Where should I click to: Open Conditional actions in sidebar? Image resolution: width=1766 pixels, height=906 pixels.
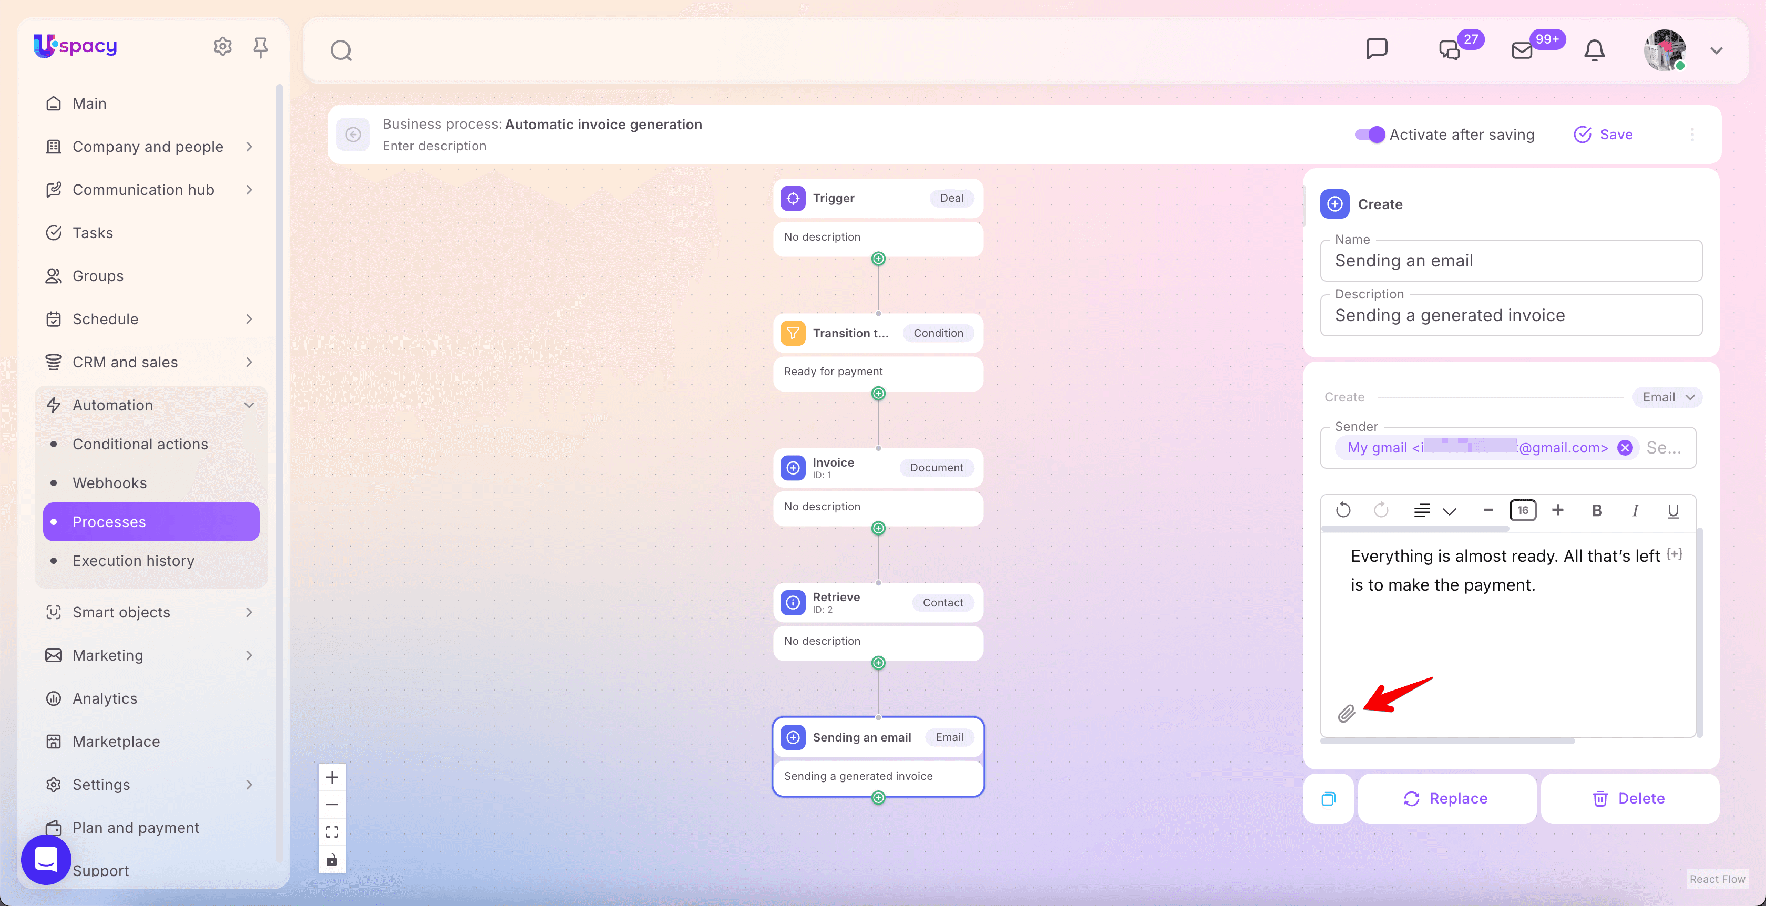click(140, 444)
